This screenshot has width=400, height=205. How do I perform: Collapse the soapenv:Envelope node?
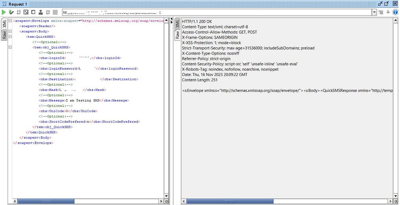(x=10, y=21)
